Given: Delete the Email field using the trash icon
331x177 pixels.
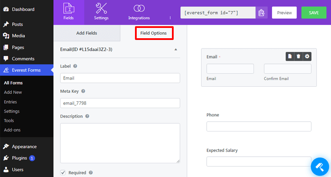Looking at the screenshot, I should (x=298, y=56).
